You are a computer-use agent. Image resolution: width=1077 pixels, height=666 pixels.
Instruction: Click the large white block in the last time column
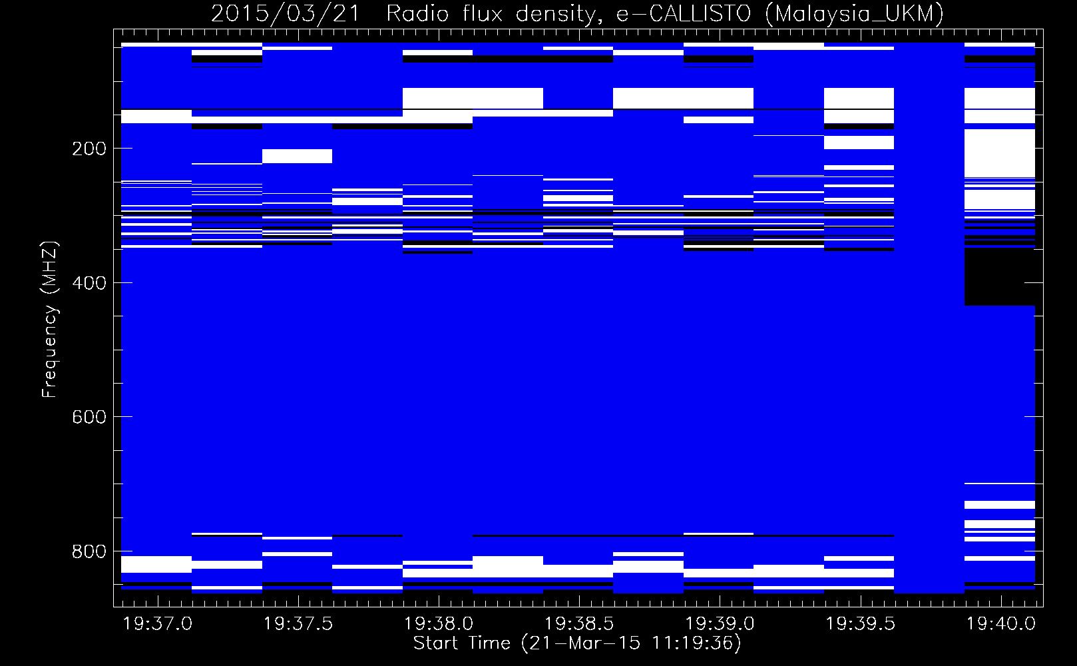(1000, 153)
